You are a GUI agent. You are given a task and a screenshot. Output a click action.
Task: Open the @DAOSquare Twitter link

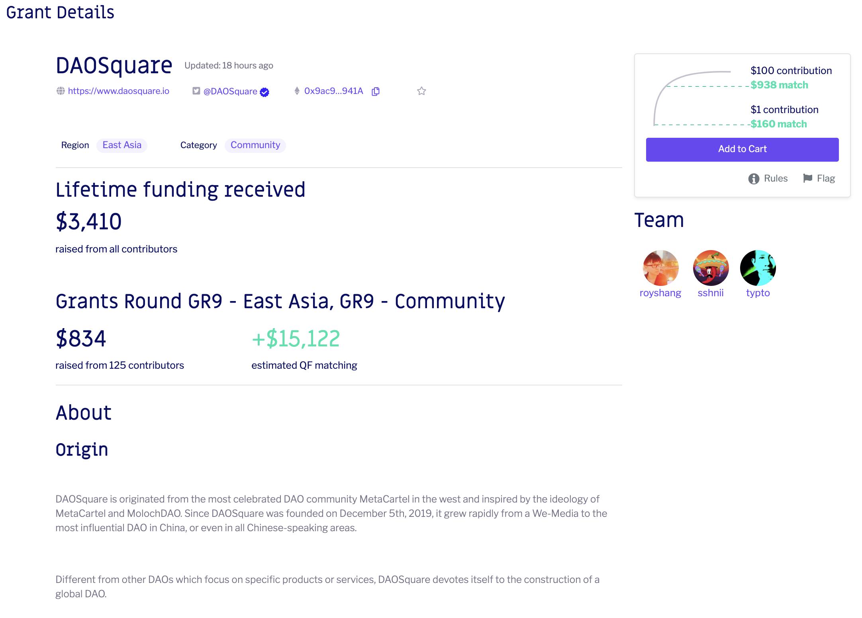(230, 91)
